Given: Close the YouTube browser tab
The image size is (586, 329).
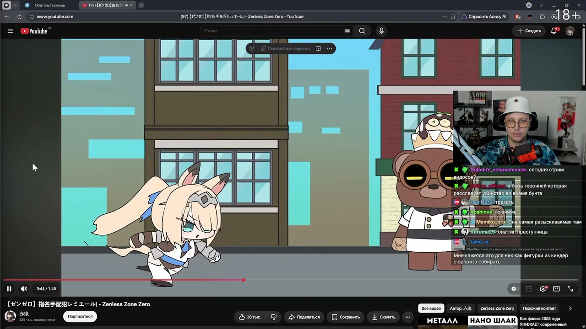Looking at the screenshot, I should coord(131,5).
